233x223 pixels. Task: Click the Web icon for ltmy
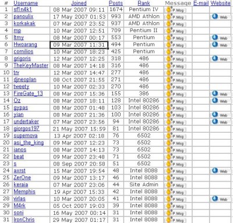coord(220,38)
